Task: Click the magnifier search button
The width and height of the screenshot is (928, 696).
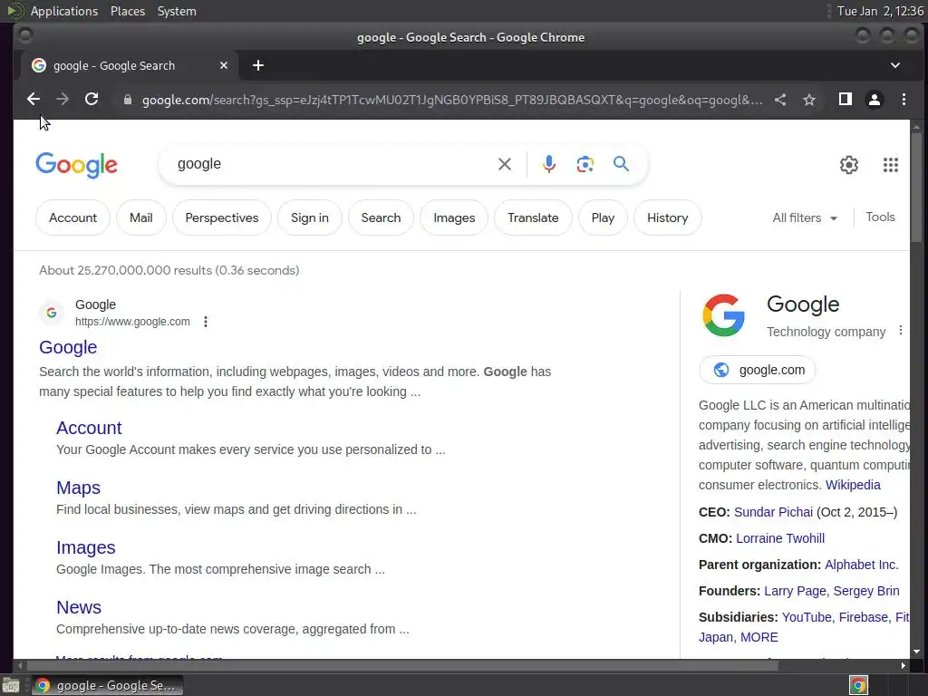Action: [x=621, y=163]
